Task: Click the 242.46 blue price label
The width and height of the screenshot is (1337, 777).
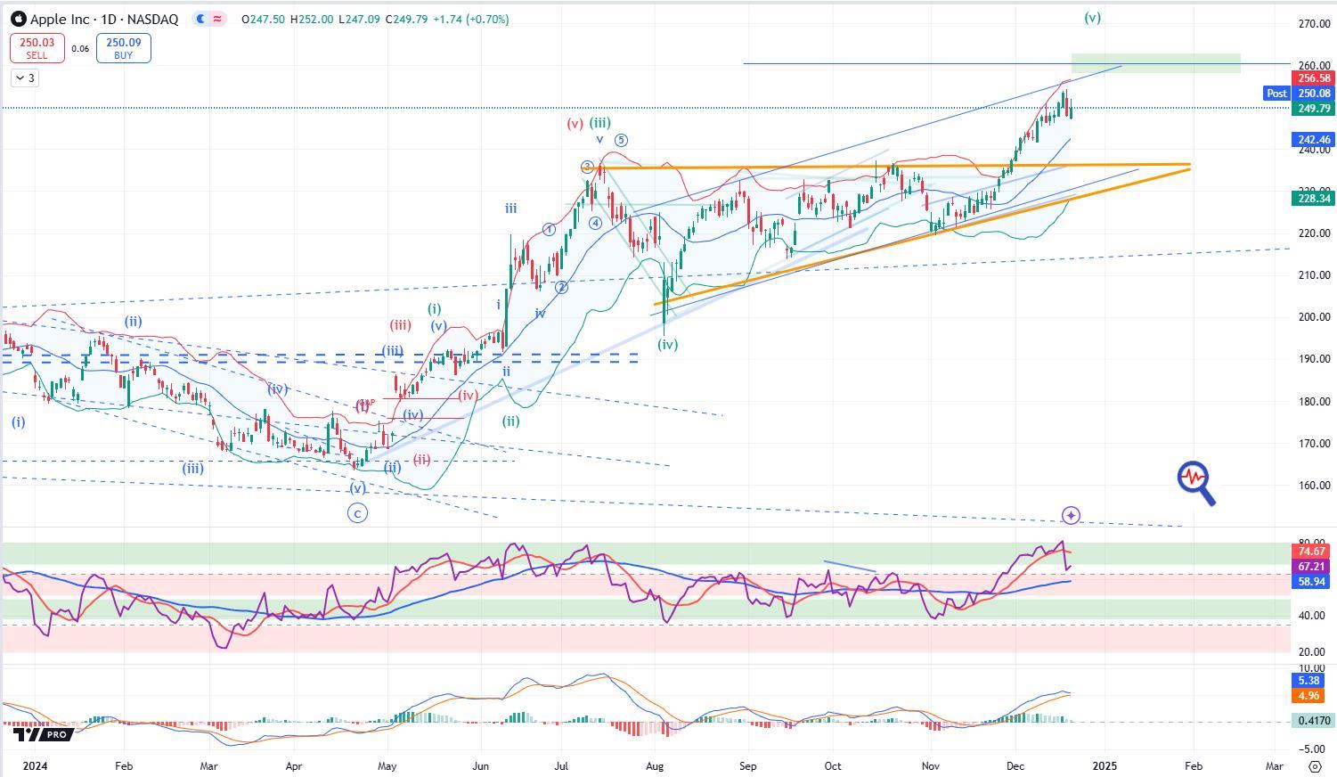Action: click(x=1314, y=140)
